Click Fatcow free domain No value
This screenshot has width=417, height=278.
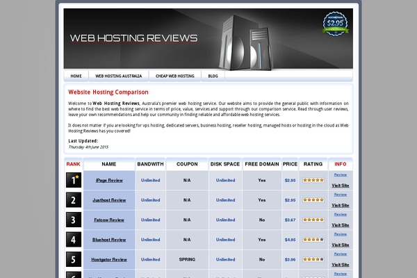pos(262,220)
